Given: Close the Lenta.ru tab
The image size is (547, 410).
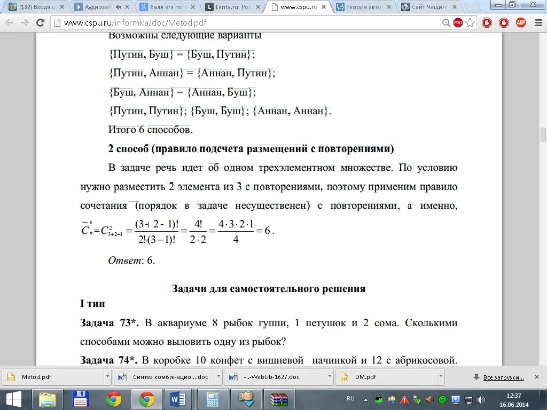Looking at the screenshot, I should [258, 7].
